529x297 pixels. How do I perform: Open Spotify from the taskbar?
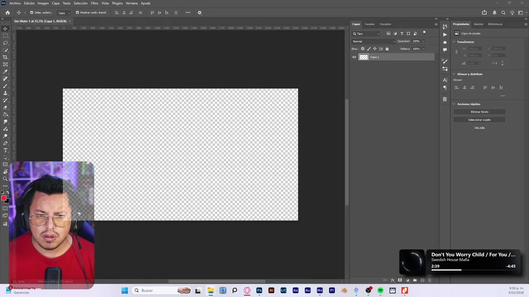(x=380, y=290)
